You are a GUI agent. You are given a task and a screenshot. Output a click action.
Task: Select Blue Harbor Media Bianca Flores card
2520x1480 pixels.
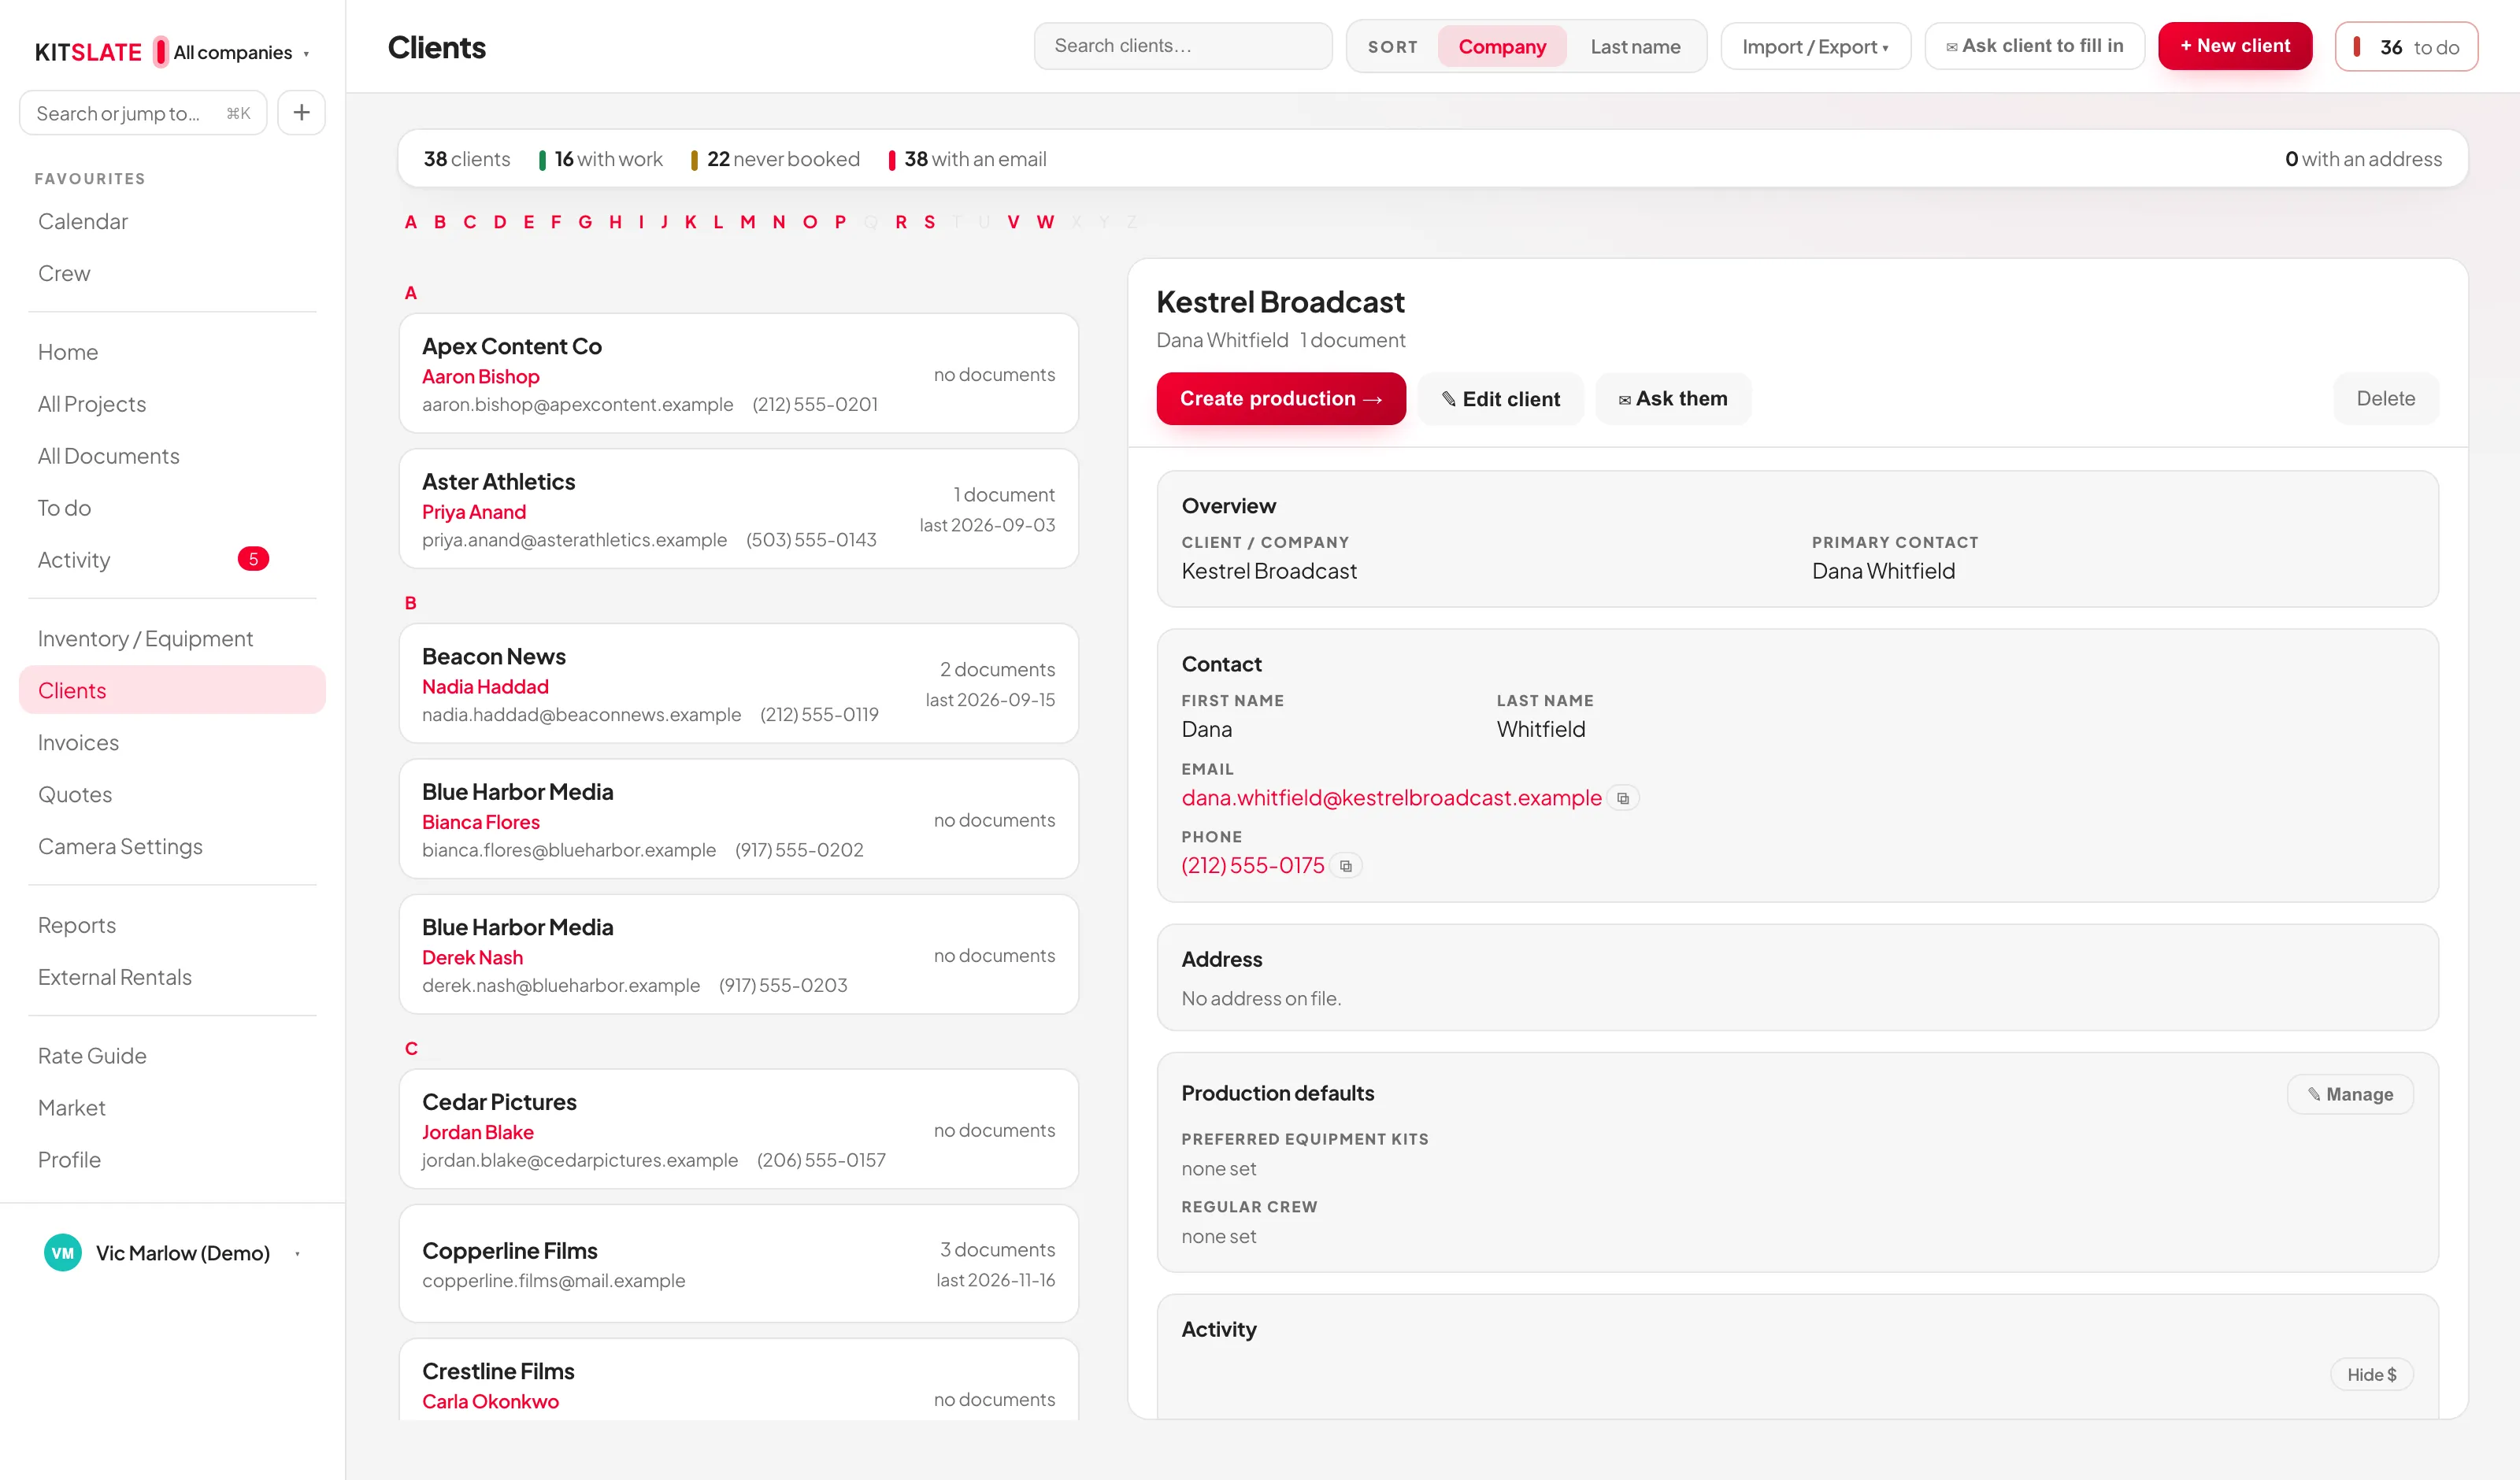[x=739, y=819]
